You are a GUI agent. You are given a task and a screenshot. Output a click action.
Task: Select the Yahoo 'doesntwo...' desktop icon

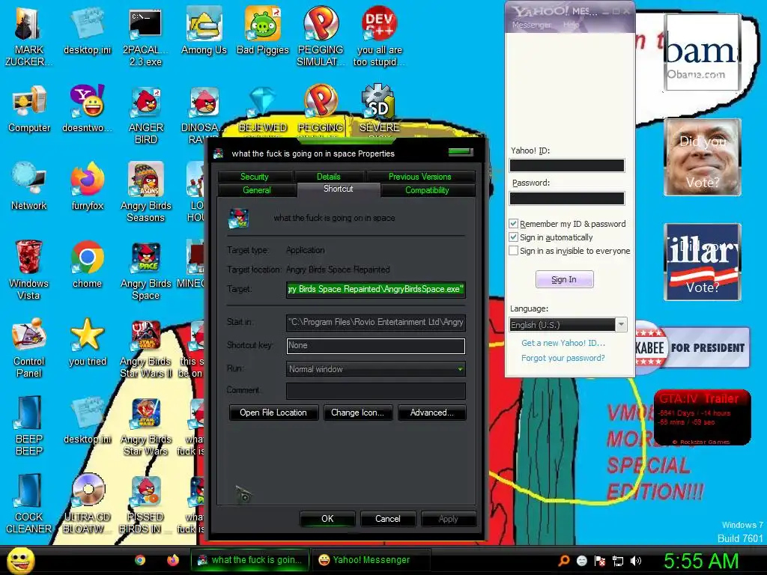pos(87,109)
